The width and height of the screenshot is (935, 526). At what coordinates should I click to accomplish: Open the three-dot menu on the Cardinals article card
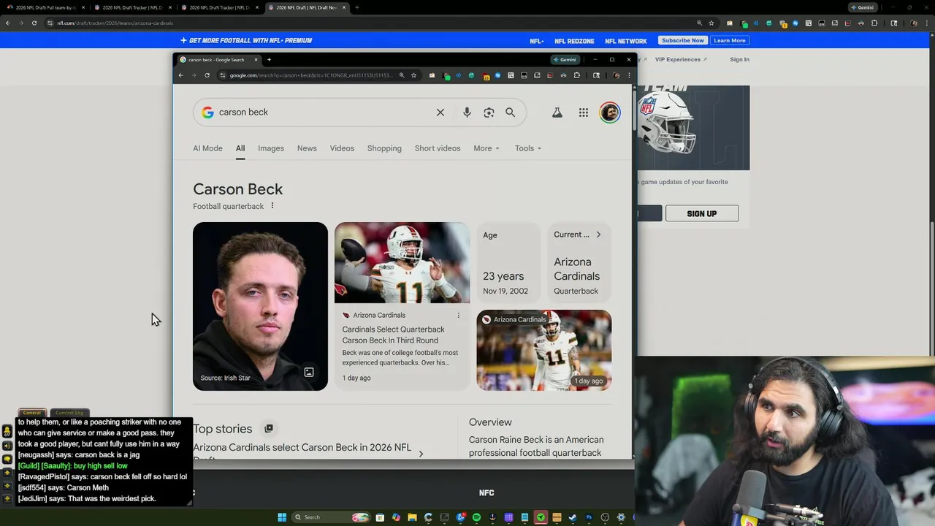[459, 316]
